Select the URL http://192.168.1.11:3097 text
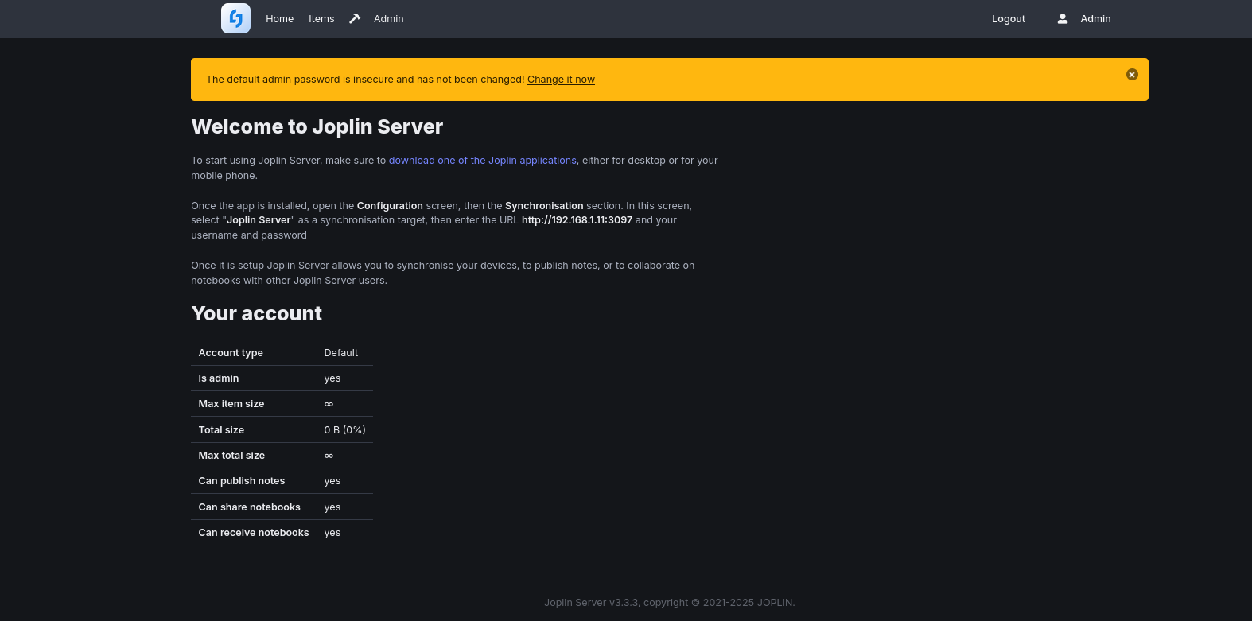This screenshot has width=1252, height=621. (x=577, y=220)
